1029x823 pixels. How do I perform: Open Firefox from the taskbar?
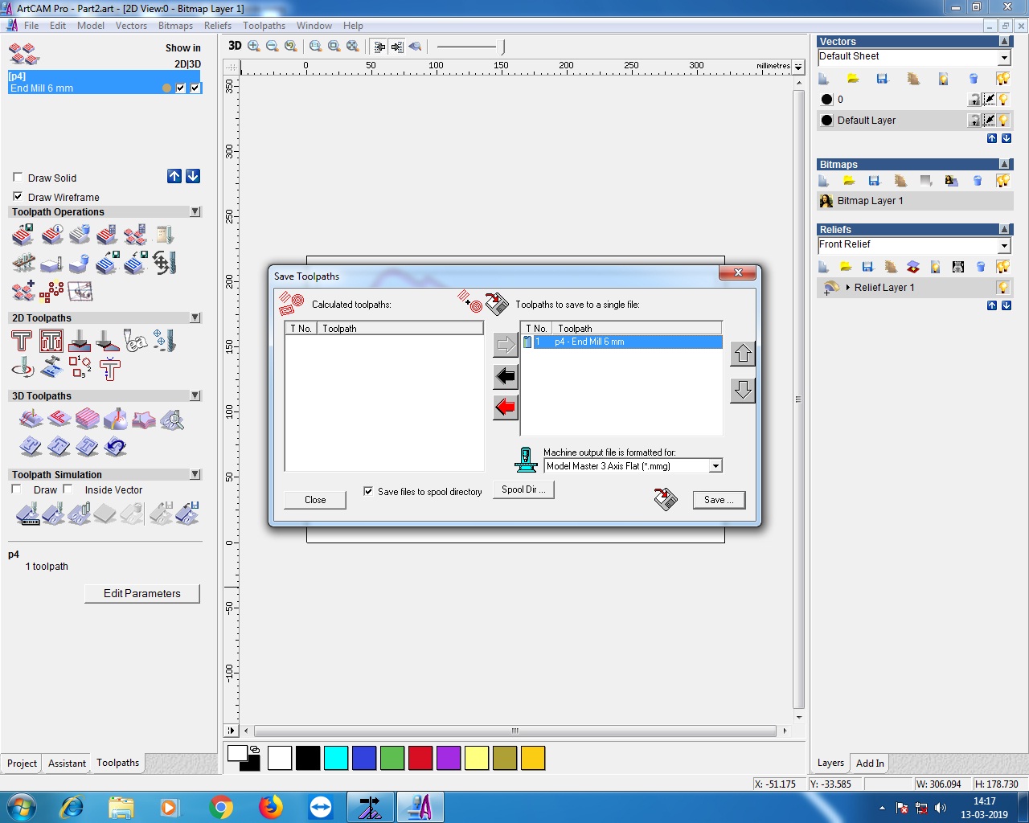271,807
